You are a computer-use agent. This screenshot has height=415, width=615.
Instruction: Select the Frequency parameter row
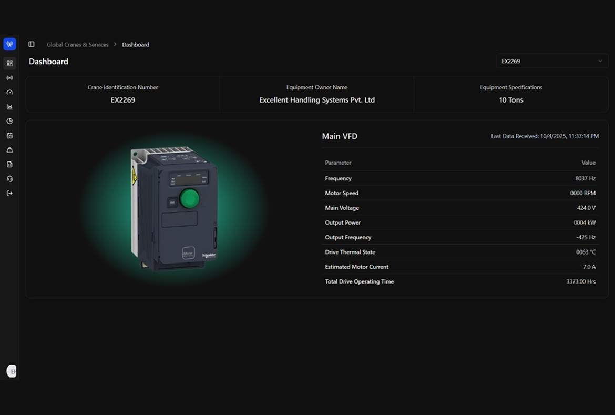coord(460,178)
